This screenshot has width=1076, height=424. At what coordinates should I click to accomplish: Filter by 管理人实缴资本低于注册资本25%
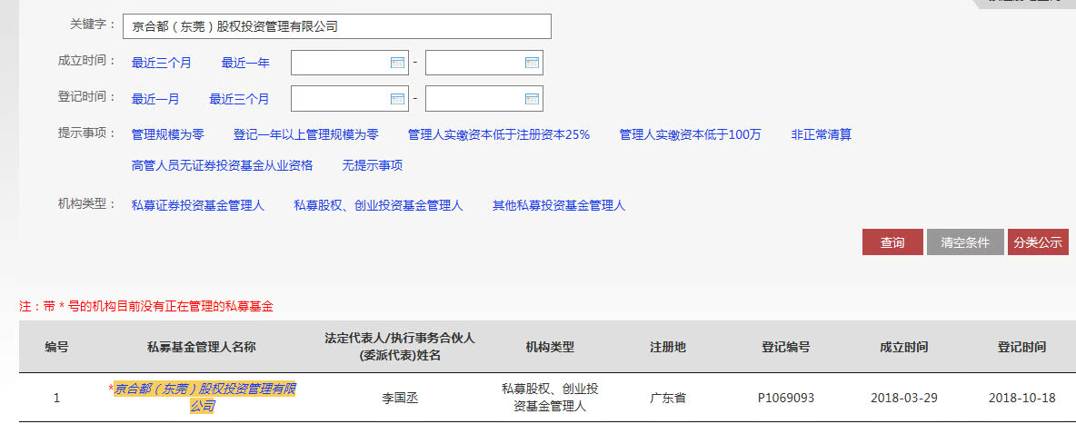[499, 134]
